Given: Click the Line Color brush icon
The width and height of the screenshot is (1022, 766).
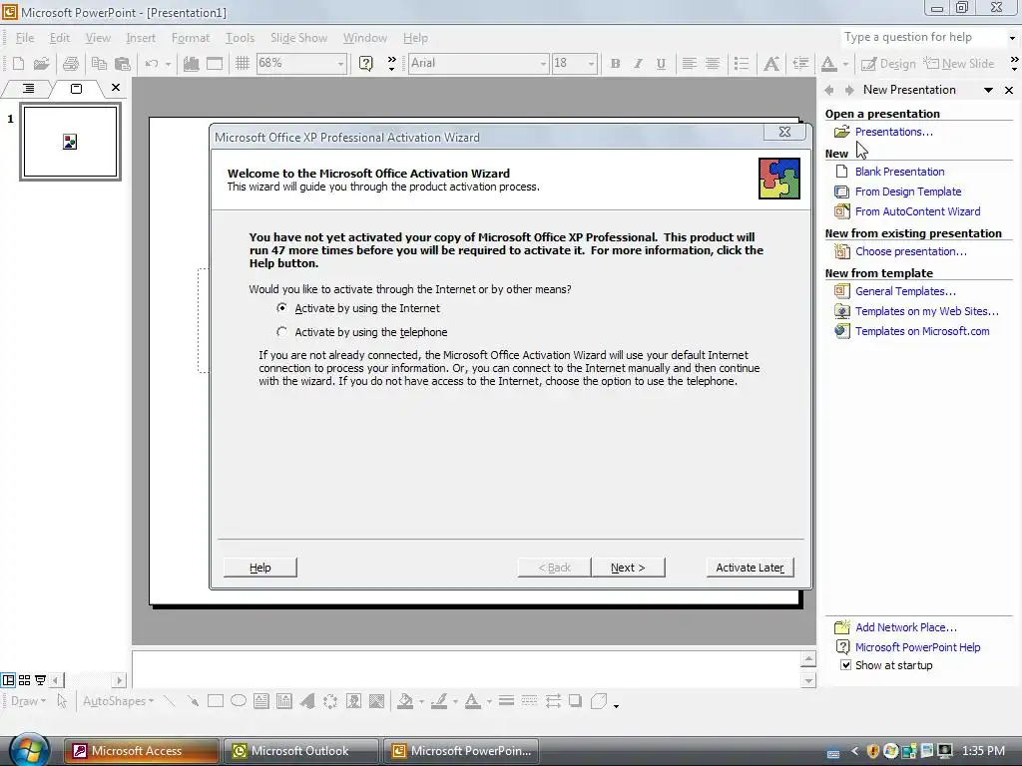Looking at the screenshot, I should point(439,701).
